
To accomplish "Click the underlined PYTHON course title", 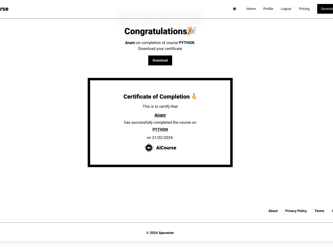I will tap(160, 129).
